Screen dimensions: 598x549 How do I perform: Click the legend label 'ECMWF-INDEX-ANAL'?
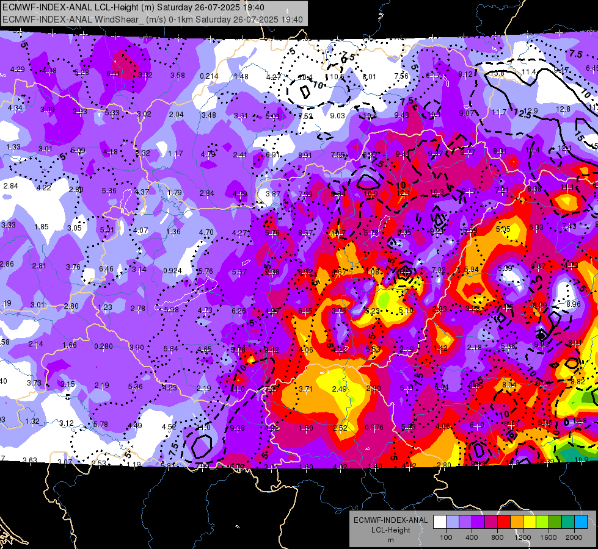tap(390, 520)
